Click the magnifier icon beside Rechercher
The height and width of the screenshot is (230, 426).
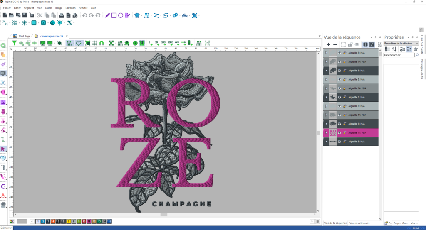coord(417,55)
